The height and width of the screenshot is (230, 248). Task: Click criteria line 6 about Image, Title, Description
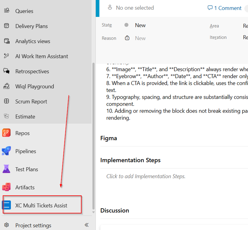pyautogui.click(x=177, y=69)
